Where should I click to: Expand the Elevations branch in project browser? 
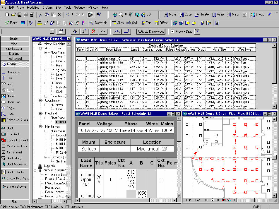(46, 96)
